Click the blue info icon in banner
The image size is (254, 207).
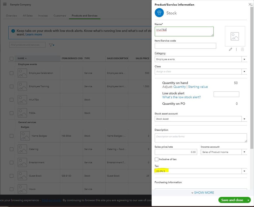pos(13,31)
